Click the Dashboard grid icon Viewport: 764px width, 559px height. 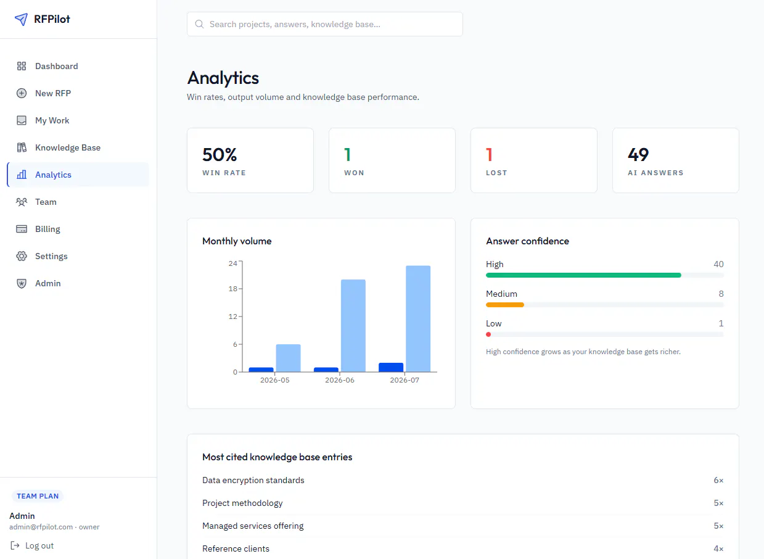(22, 66)
